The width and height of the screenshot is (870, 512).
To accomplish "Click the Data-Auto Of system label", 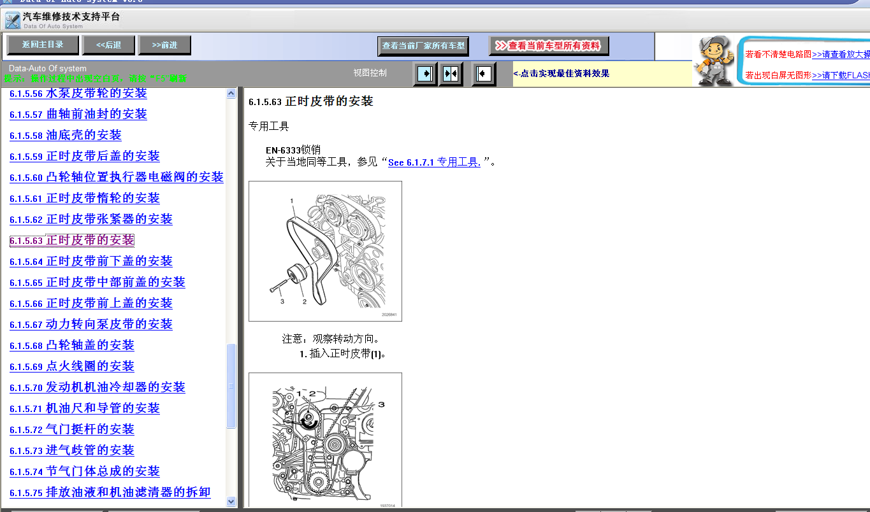I will [x=48, y=69].
